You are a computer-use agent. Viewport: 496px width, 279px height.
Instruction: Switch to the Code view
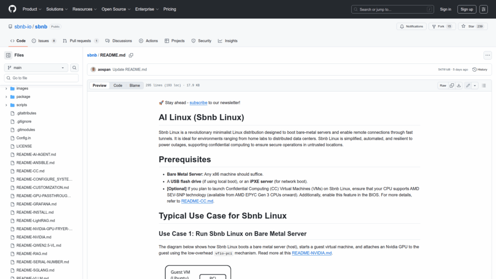118,85
